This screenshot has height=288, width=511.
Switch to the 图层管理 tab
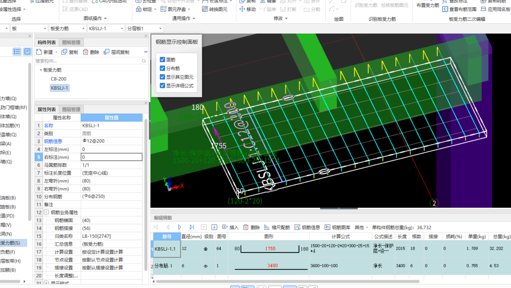tap(71, 109)
